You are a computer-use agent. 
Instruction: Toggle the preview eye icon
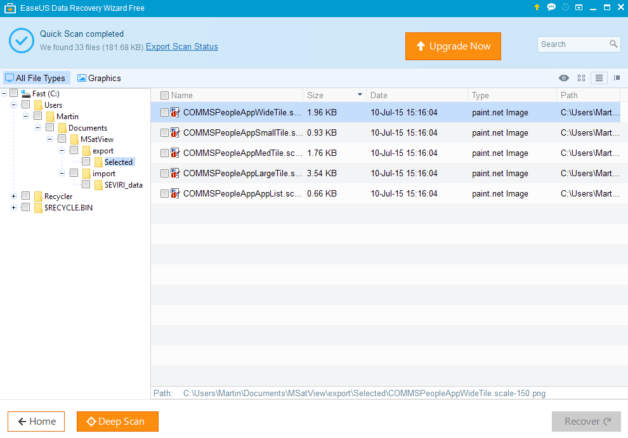coord(563,78)
